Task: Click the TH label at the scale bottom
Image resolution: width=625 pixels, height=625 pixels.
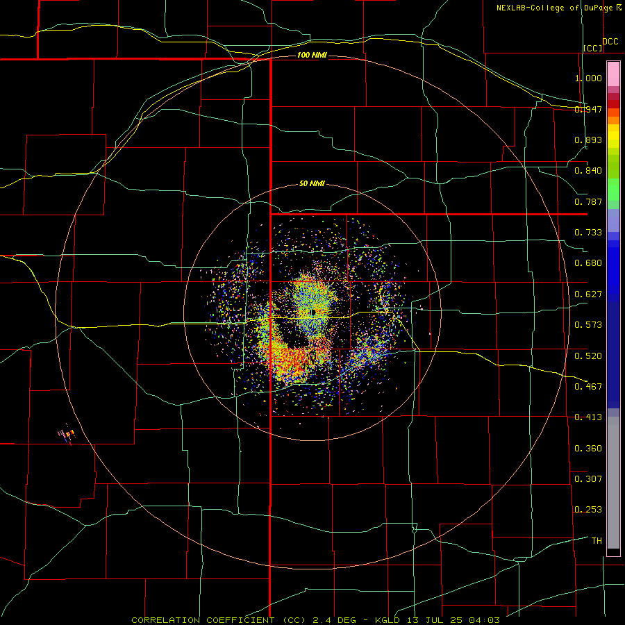Action: click(597, 541)
